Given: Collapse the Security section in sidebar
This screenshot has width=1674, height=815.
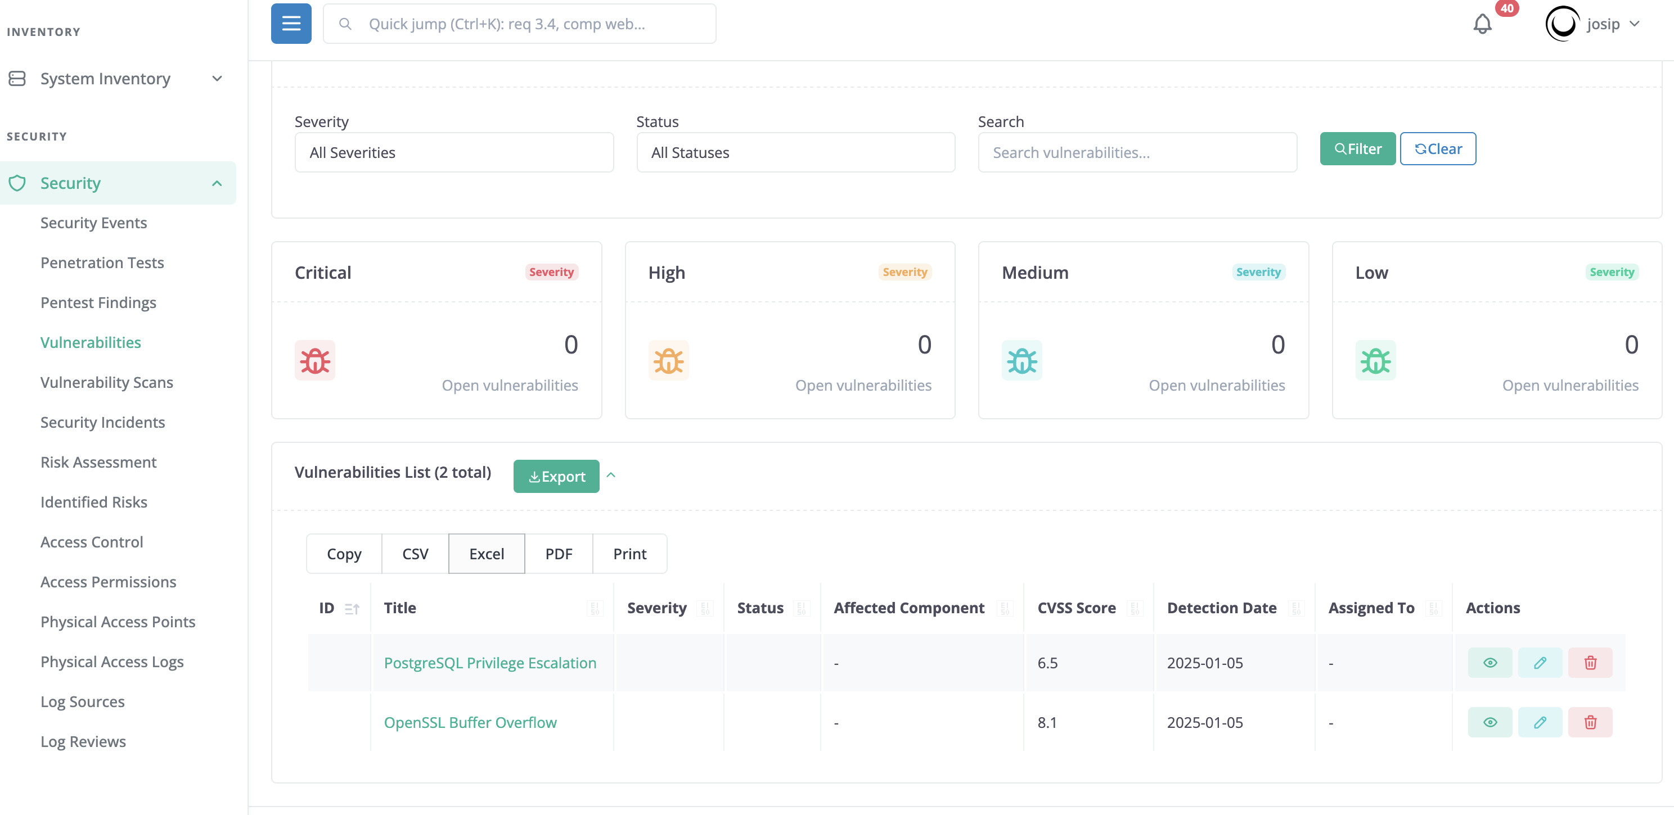Looking at the screenshot, I should (217, 183).
